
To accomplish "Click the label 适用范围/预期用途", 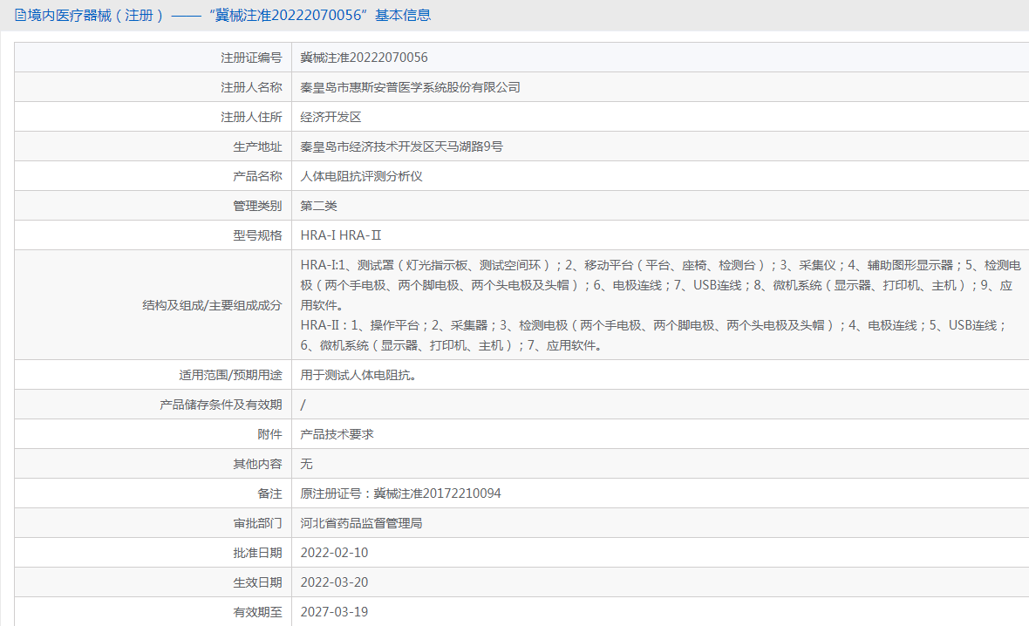I will [x=230, y=375].
